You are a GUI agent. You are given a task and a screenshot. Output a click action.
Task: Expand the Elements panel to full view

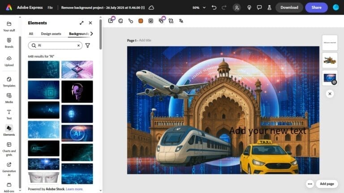pos(82,23)
